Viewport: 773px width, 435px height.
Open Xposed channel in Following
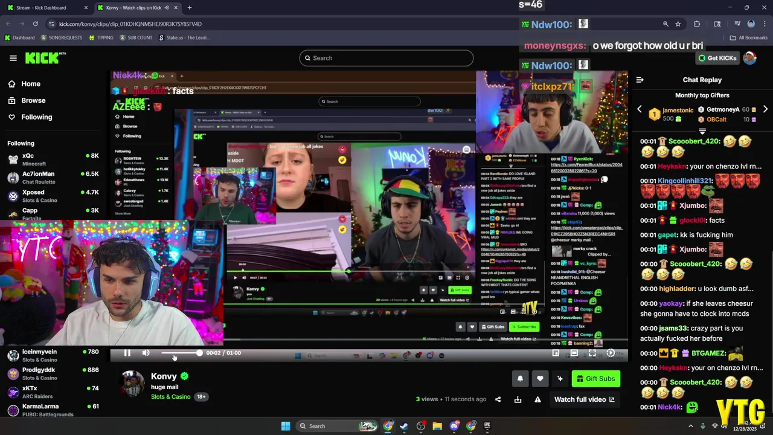point(53,196)
